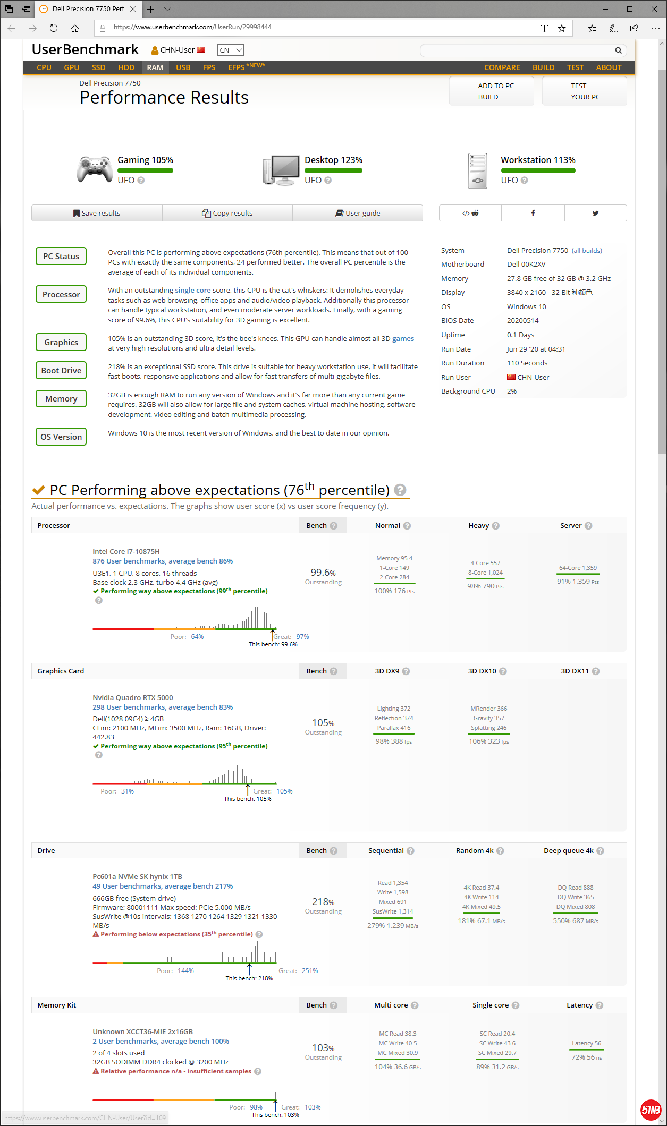The image size is (667, 1126).
Task: Click the ADD TO PC BUILD button
Action: coord(491,91)
